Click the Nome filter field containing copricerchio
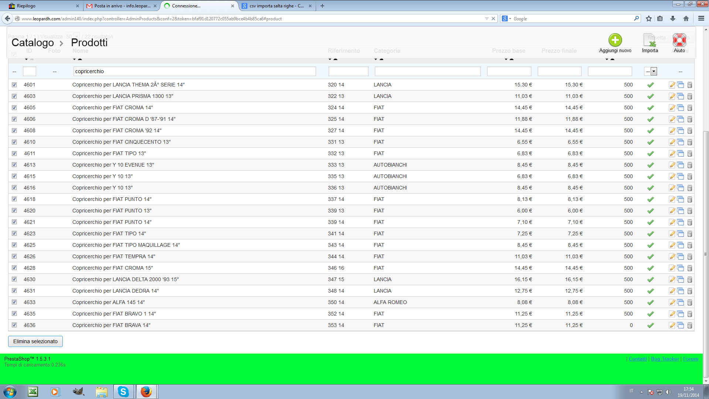This screenshot has width=709, height=399. pos(195,72)
